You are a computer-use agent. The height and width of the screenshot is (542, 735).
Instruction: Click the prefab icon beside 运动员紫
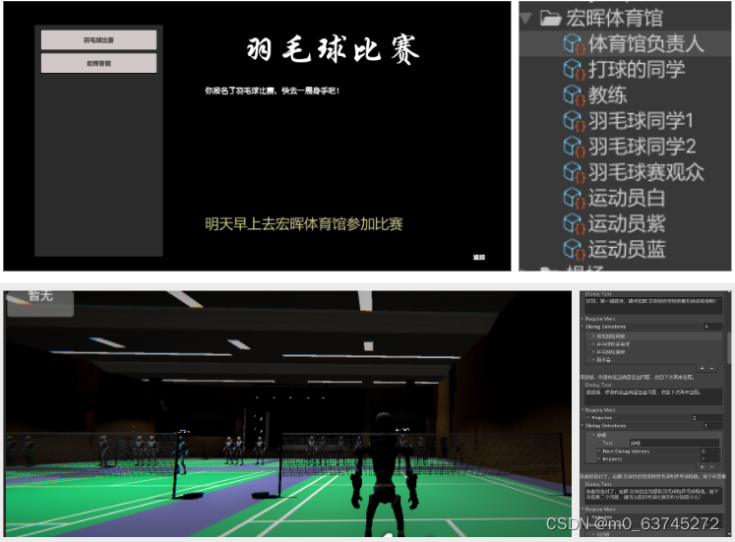pos(574,223)
